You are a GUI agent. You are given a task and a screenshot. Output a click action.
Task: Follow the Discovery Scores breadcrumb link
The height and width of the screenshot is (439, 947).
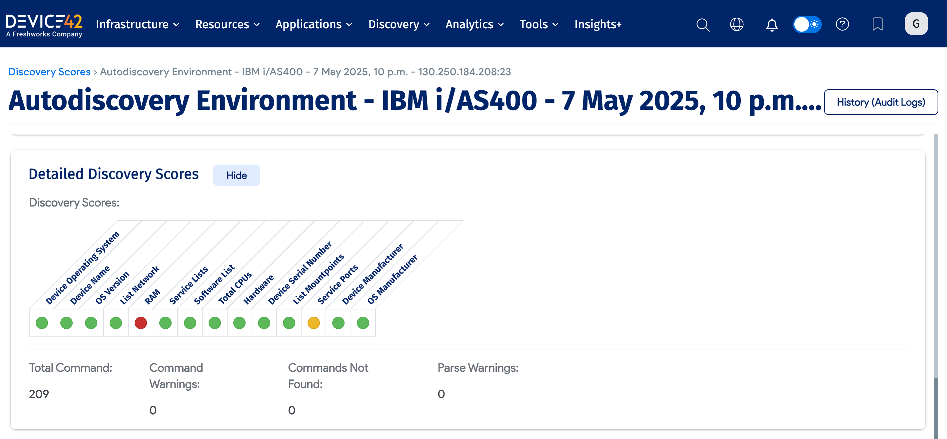pos(49,72)
